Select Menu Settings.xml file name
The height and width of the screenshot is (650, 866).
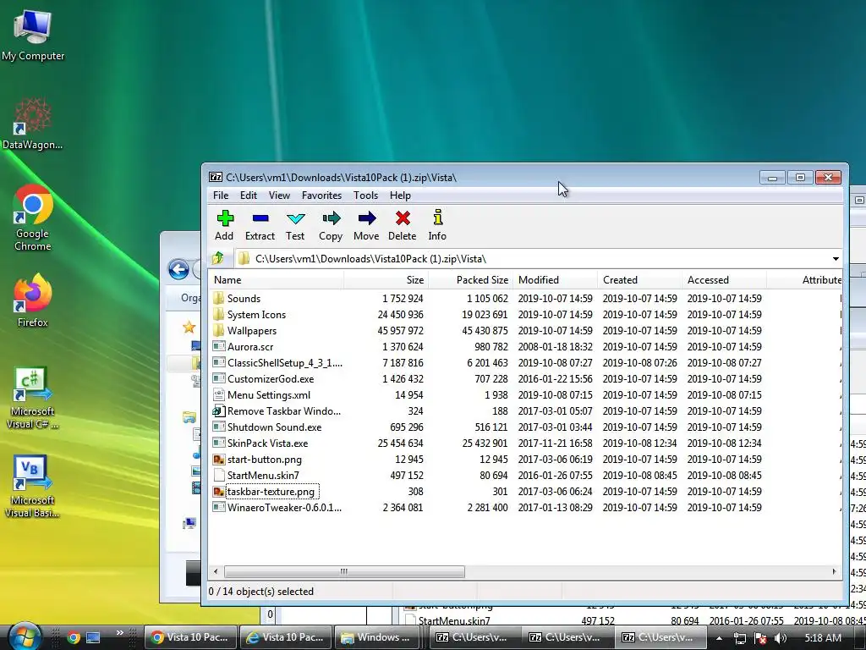(269, 394)
